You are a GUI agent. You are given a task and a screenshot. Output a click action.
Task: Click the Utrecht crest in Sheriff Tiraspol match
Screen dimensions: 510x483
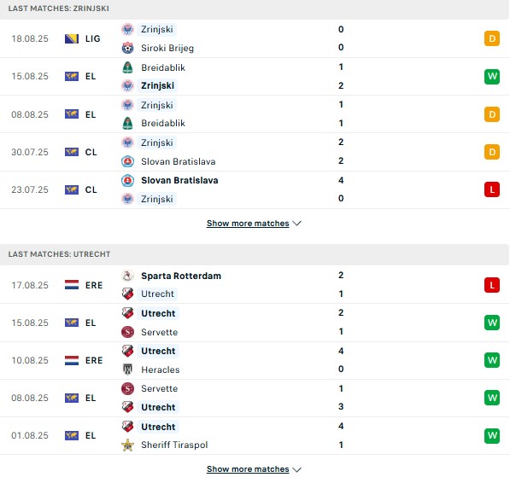tap(127, 426)
